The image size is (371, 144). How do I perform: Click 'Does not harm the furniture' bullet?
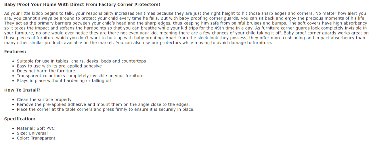46,71
